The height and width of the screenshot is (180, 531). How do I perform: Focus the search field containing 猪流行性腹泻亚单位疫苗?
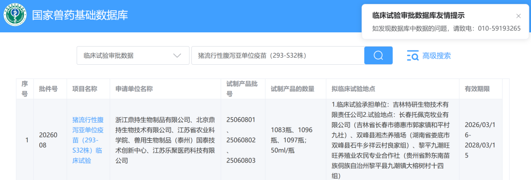click(278, 55)
